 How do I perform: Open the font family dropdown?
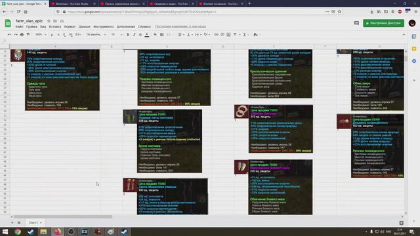96,35
